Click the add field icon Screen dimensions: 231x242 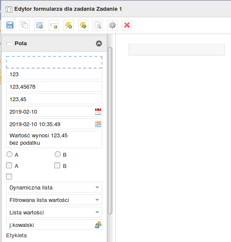(54, 25)
